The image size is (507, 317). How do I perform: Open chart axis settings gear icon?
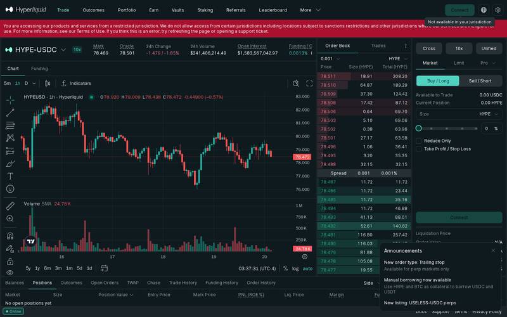[305, 257]
